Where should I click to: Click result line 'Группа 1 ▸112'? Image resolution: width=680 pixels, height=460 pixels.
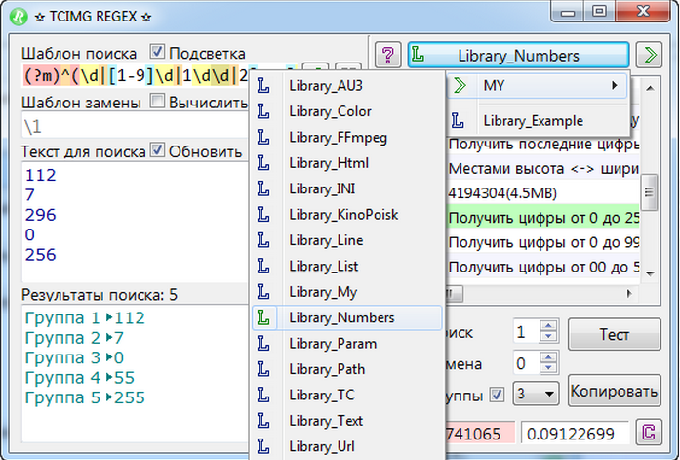click(85, 317)
